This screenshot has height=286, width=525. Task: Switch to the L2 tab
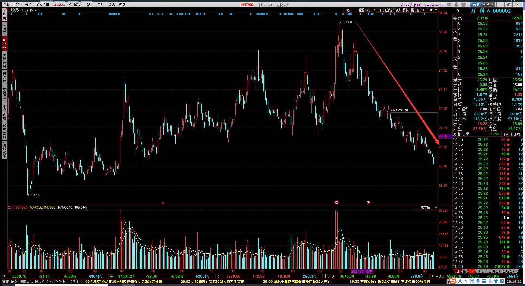tap(472, 271)
